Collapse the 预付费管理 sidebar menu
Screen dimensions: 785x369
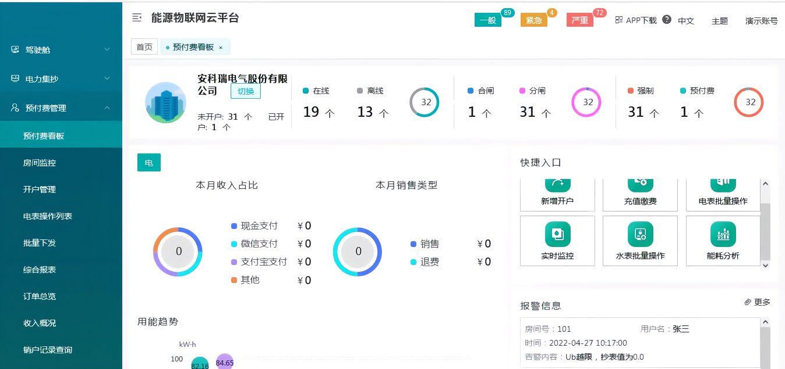[61, 108]
